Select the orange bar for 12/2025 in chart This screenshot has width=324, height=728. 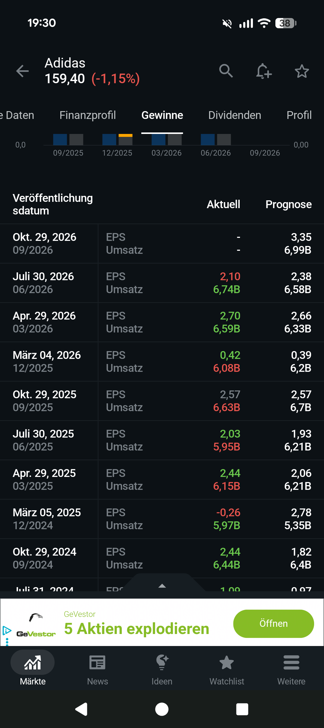click(125, 135)
